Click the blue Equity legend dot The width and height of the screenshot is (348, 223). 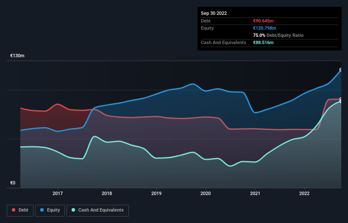click(42, 210)
